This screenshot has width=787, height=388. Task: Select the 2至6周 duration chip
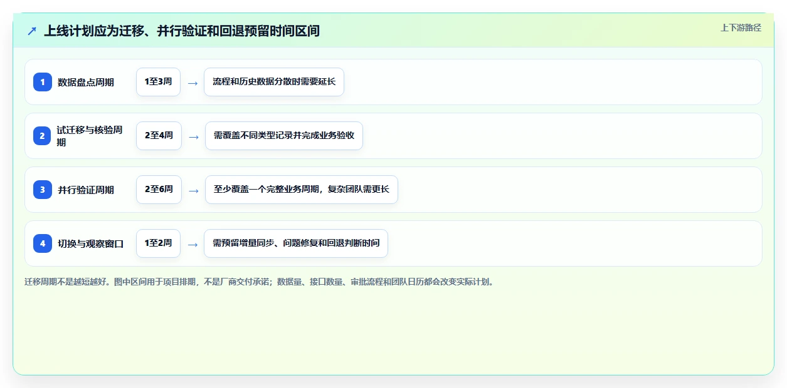pyautogui.click(x=159, y=190)
